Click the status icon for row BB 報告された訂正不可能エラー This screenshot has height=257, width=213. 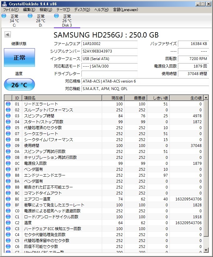(8, 187)
